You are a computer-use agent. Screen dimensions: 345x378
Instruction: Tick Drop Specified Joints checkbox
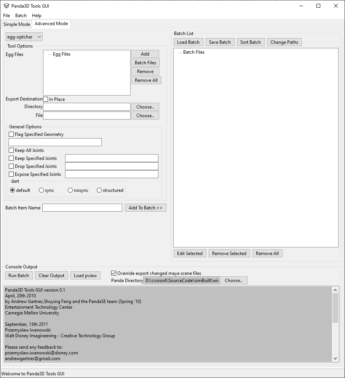point(11,166)
